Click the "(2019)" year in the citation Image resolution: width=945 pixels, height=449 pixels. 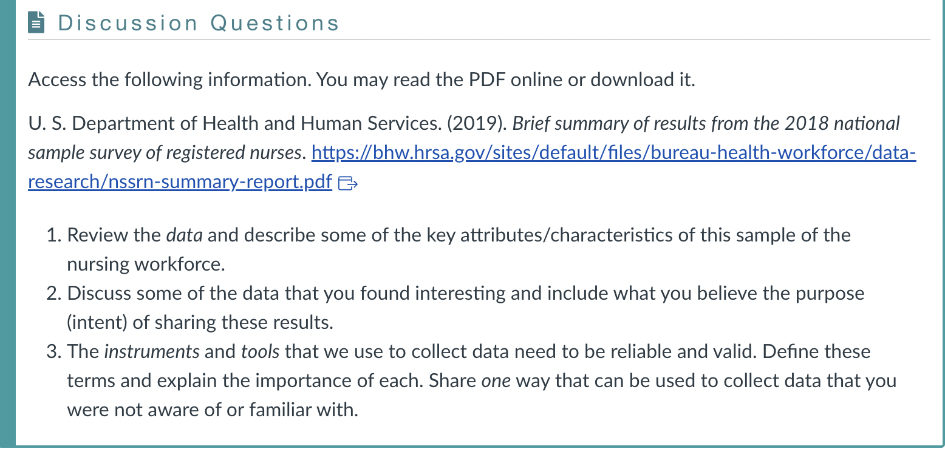(x=477, y=123)
